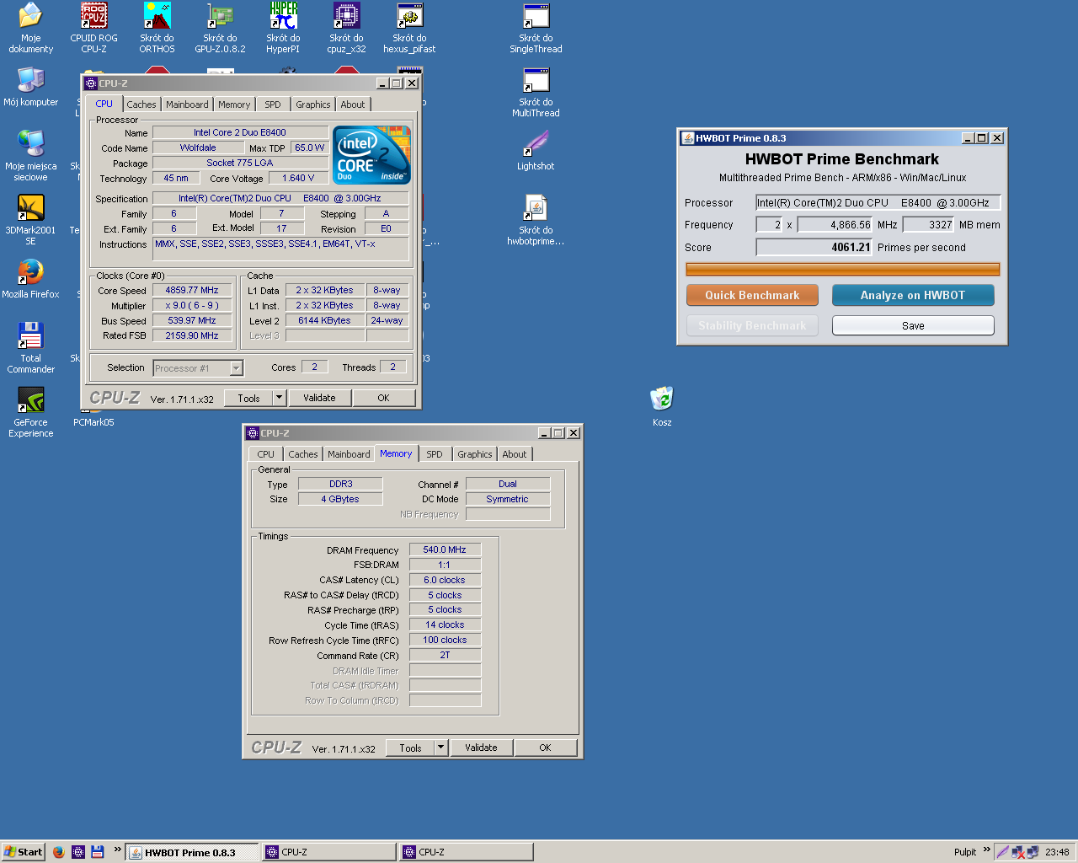
Task: Switch to SPD tab in lower CPU-Z window
Action: 435,454
